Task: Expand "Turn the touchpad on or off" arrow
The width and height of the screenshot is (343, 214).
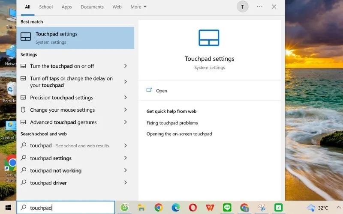Action: 125,66
